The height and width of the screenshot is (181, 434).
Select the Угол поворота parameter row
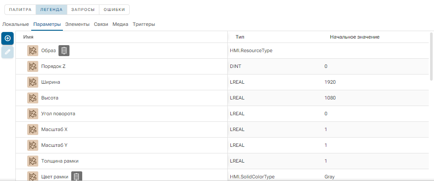pos(222,114)
